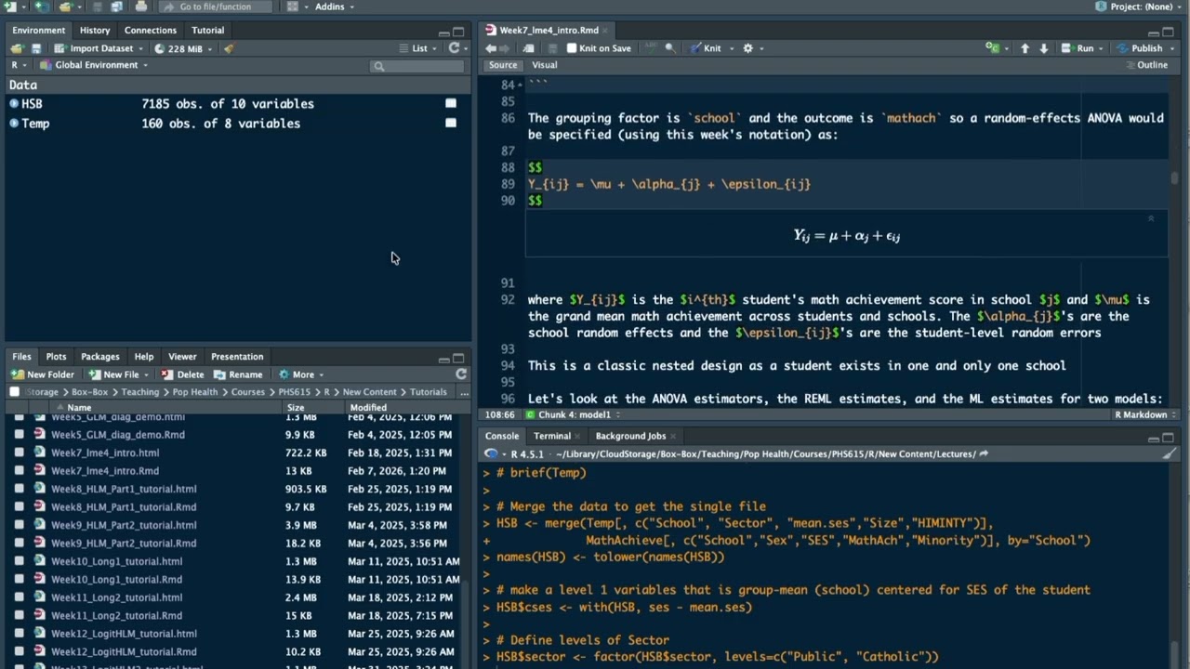Go to the next chunk with down arrow
This screenshot has width=1190, height=669.
(1044, 48)
